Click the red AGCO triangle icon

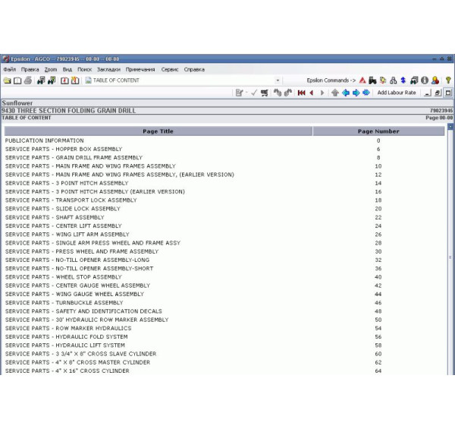click(362, 80)
